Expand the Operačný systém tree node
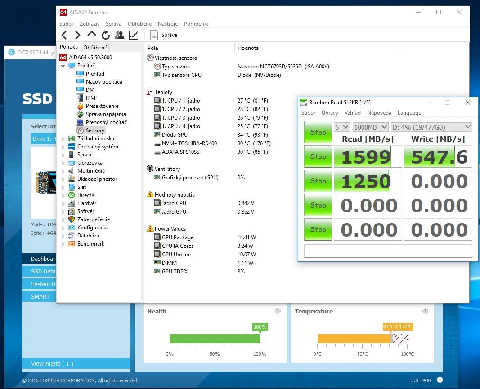The image size is (480, 389). [x=63, y=147]
